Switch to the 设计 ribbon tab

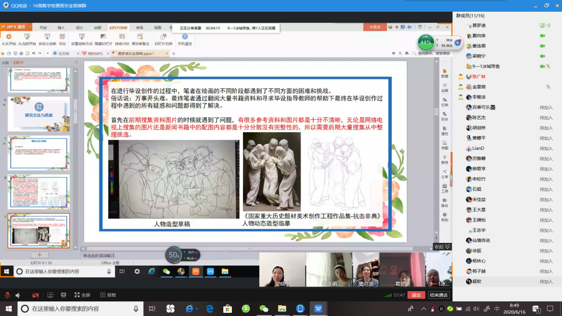pyautogui.click(x=79, y=27)
